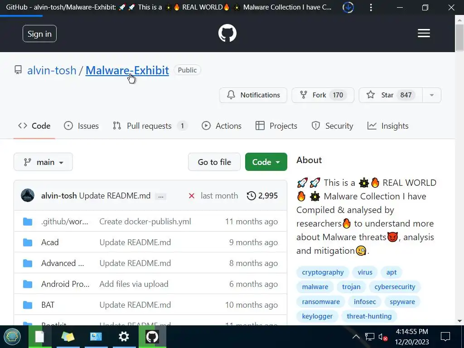Switch to the Code tab
The image size is (464, 348).
pos(34,126)
